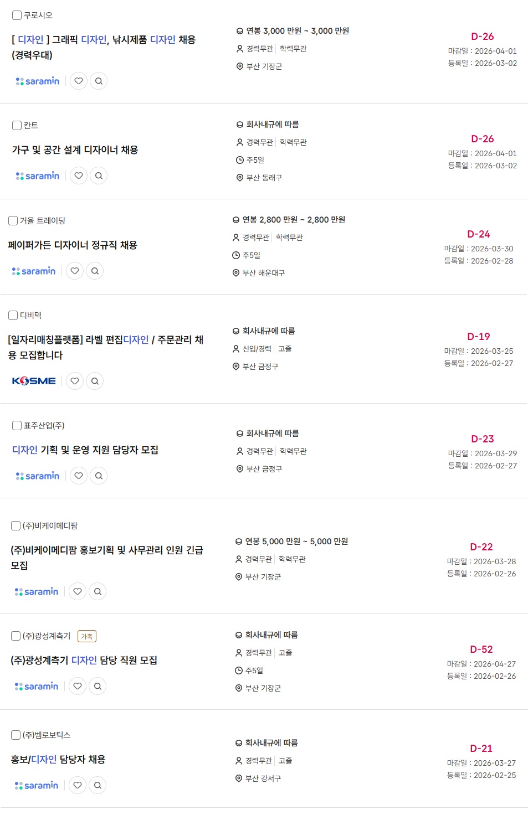Check the (주)벰로보틱스 checkbox
This screenshot has height=820, width=528.
pos(16,735)
